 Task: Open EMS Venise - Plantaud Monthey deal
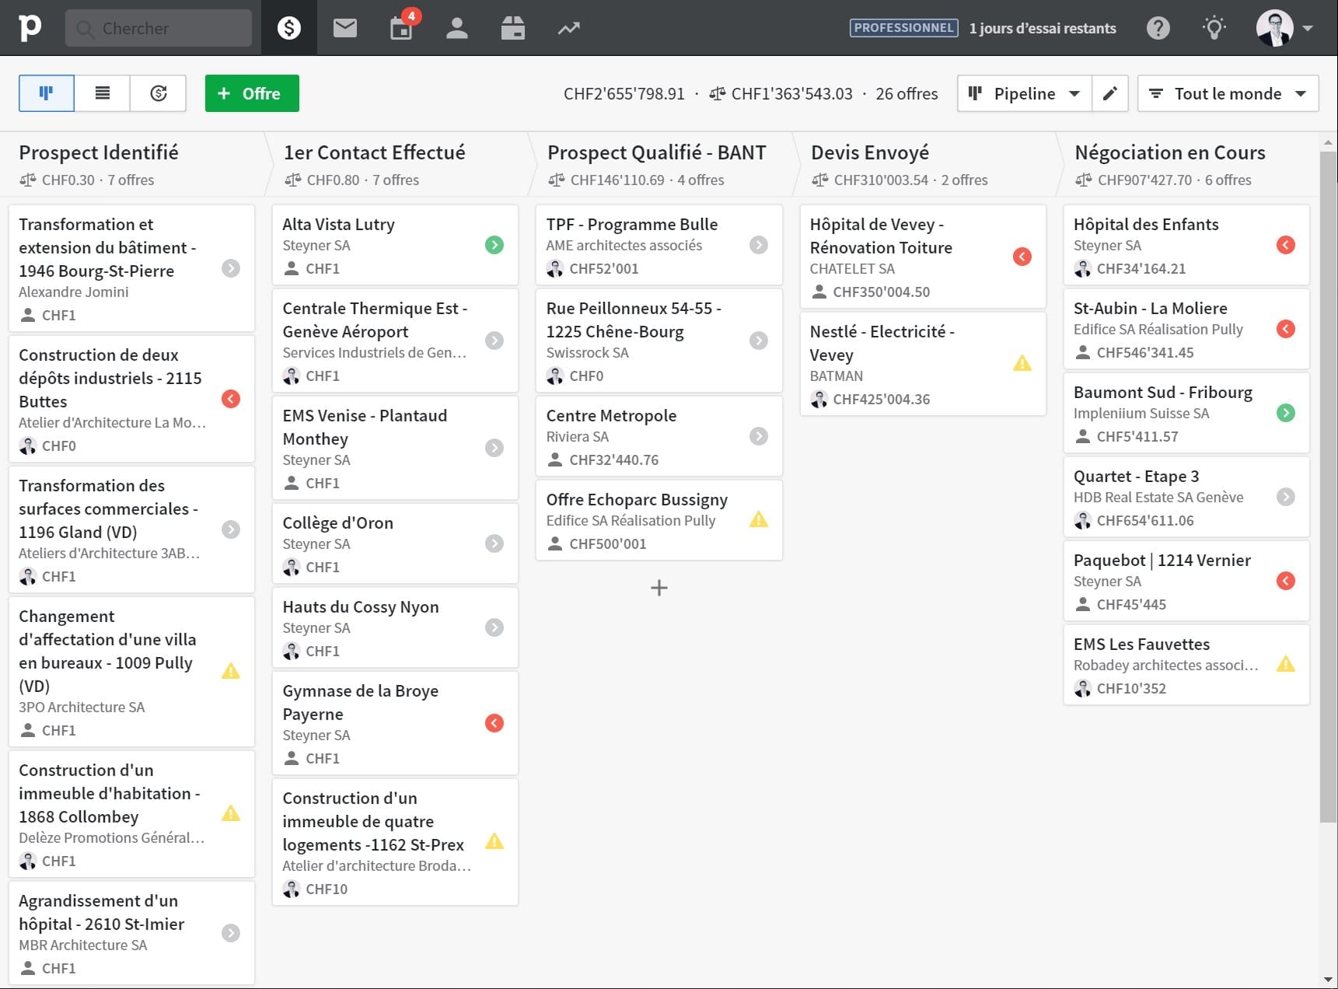point(395,448)
